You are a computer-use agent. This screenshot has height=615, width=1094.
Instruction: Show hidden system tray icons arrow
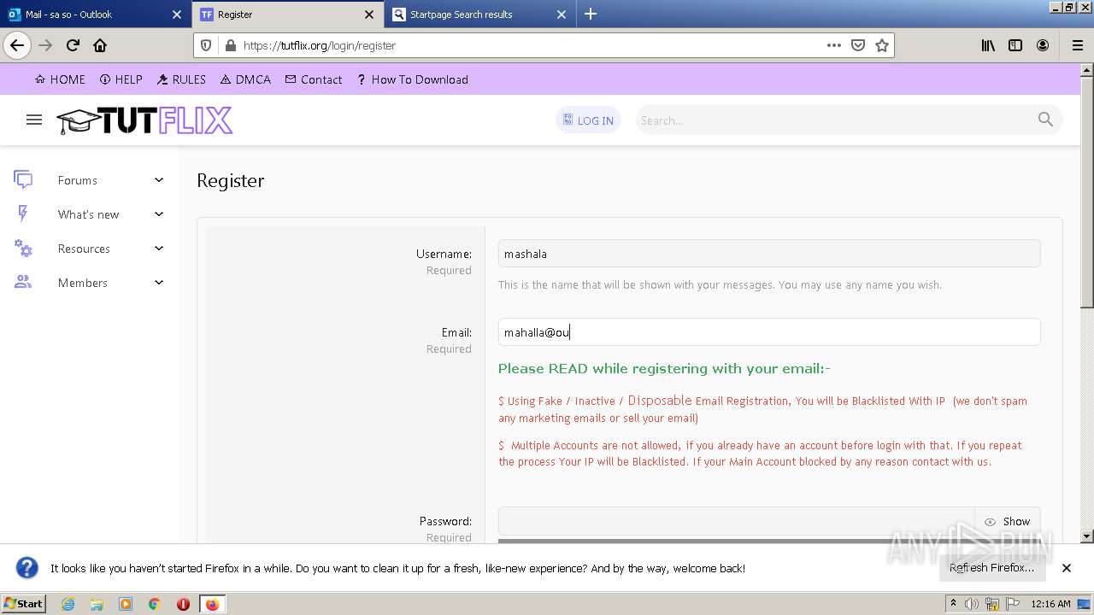[953, 604]
